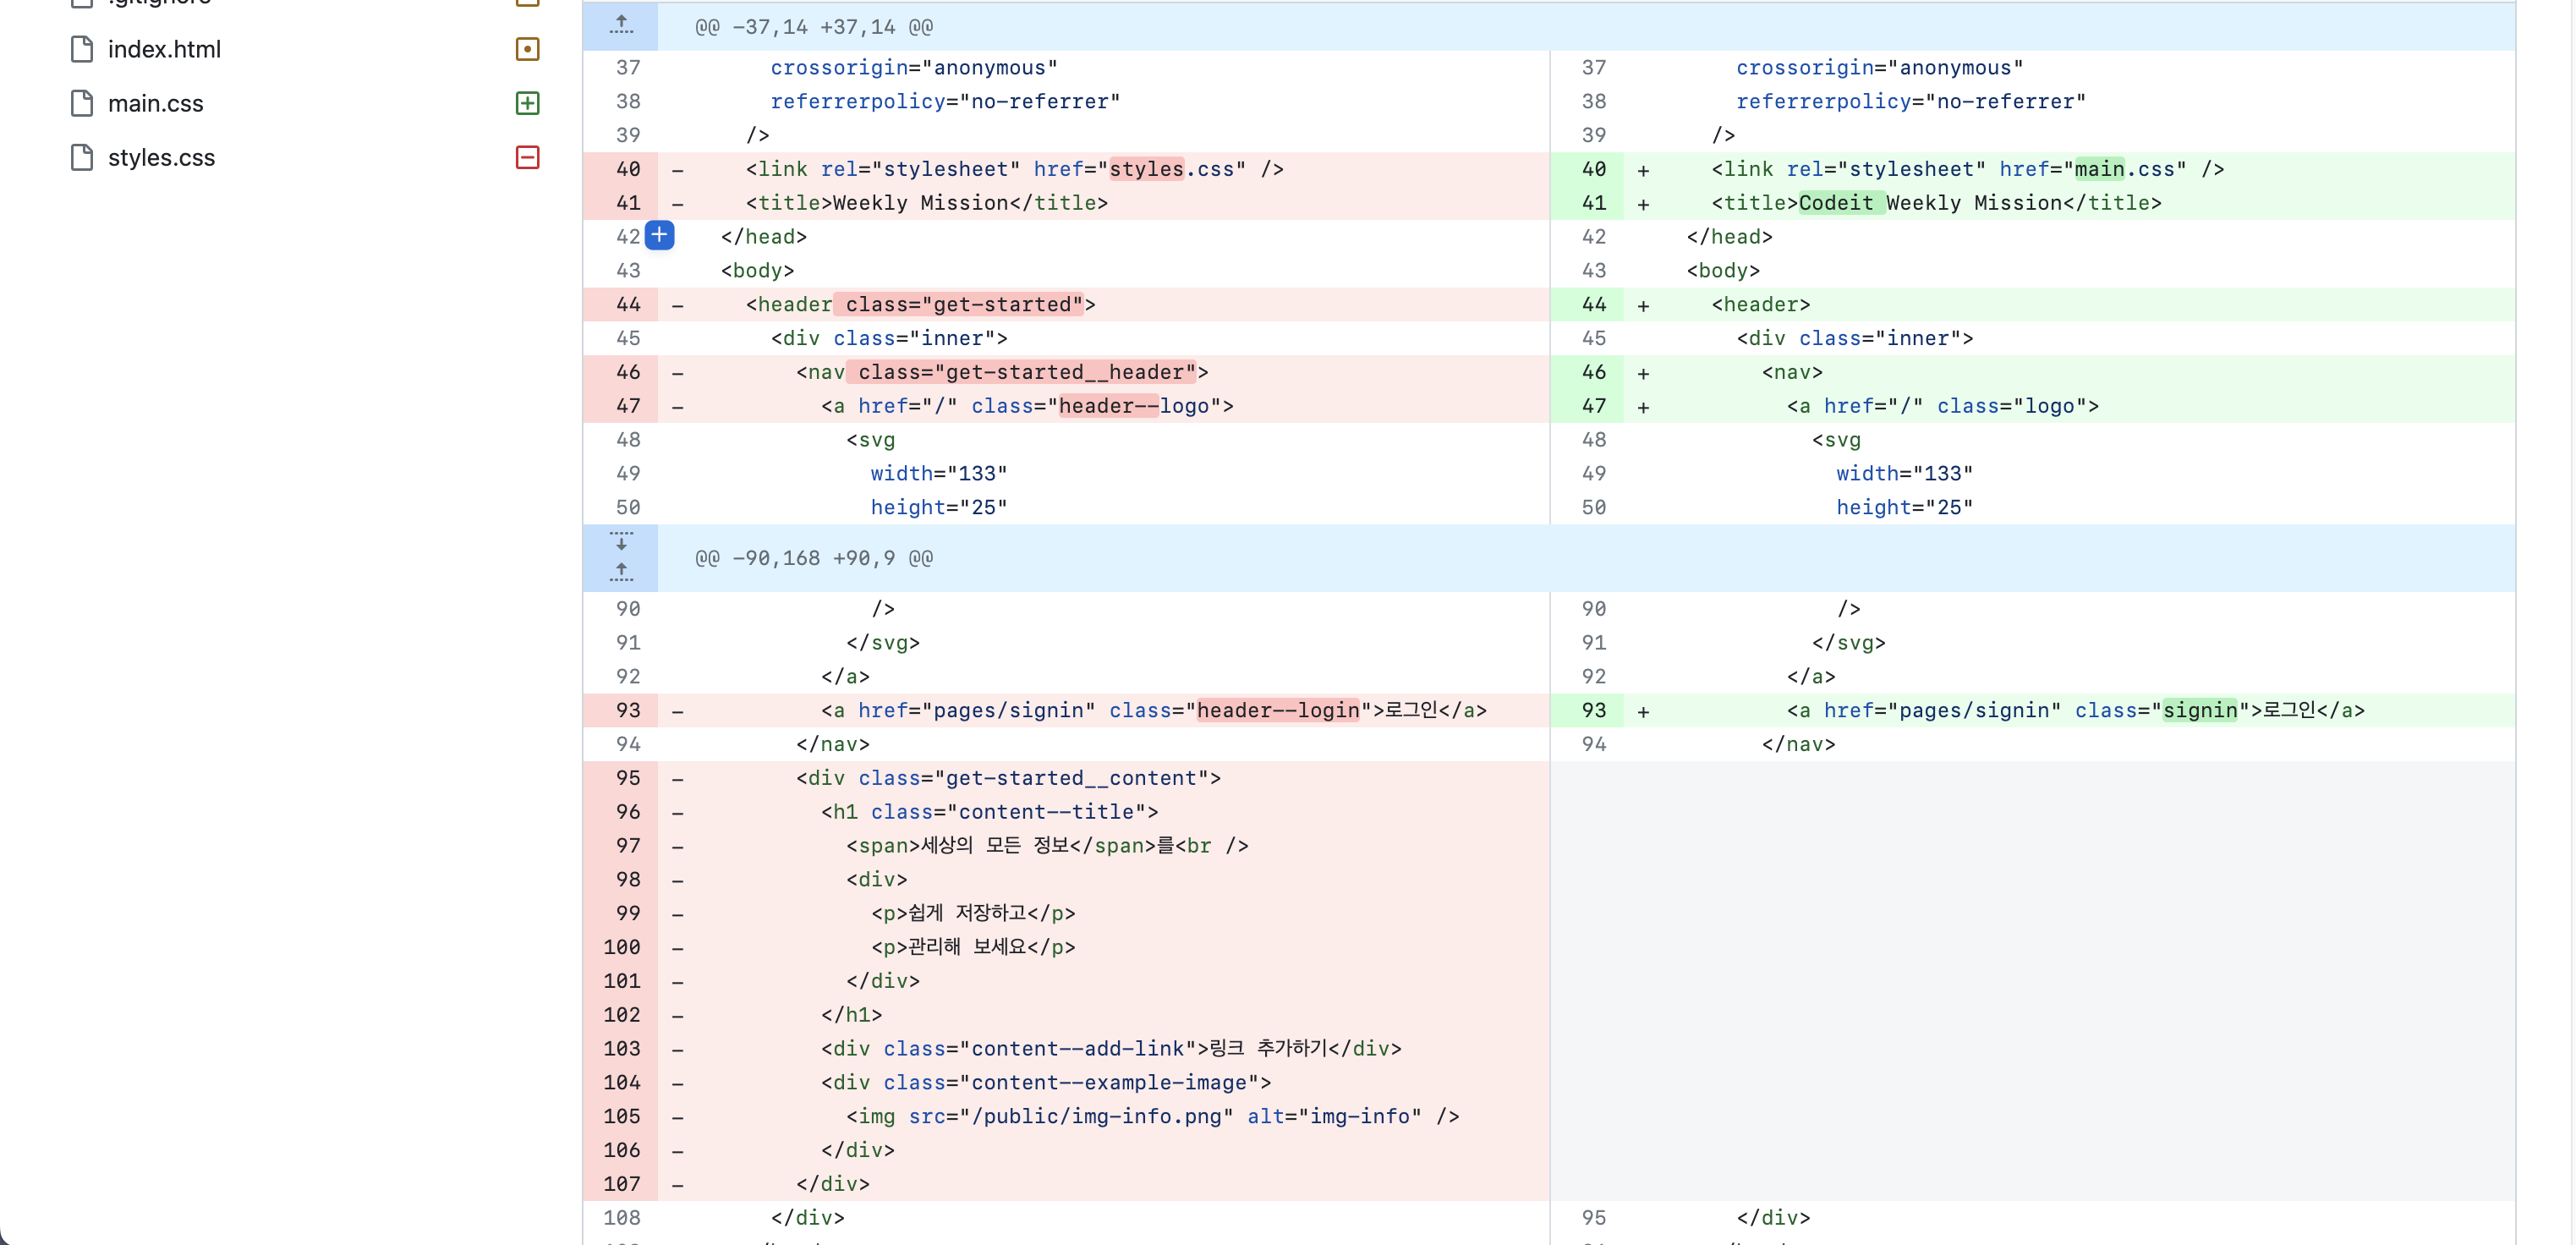
Task: Click the removed status icon beside styles.css
Action: click(x=527, y=157)
